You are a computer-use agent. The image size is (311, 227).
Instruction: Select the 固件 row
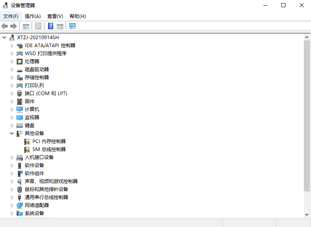[x=30, y=102]
